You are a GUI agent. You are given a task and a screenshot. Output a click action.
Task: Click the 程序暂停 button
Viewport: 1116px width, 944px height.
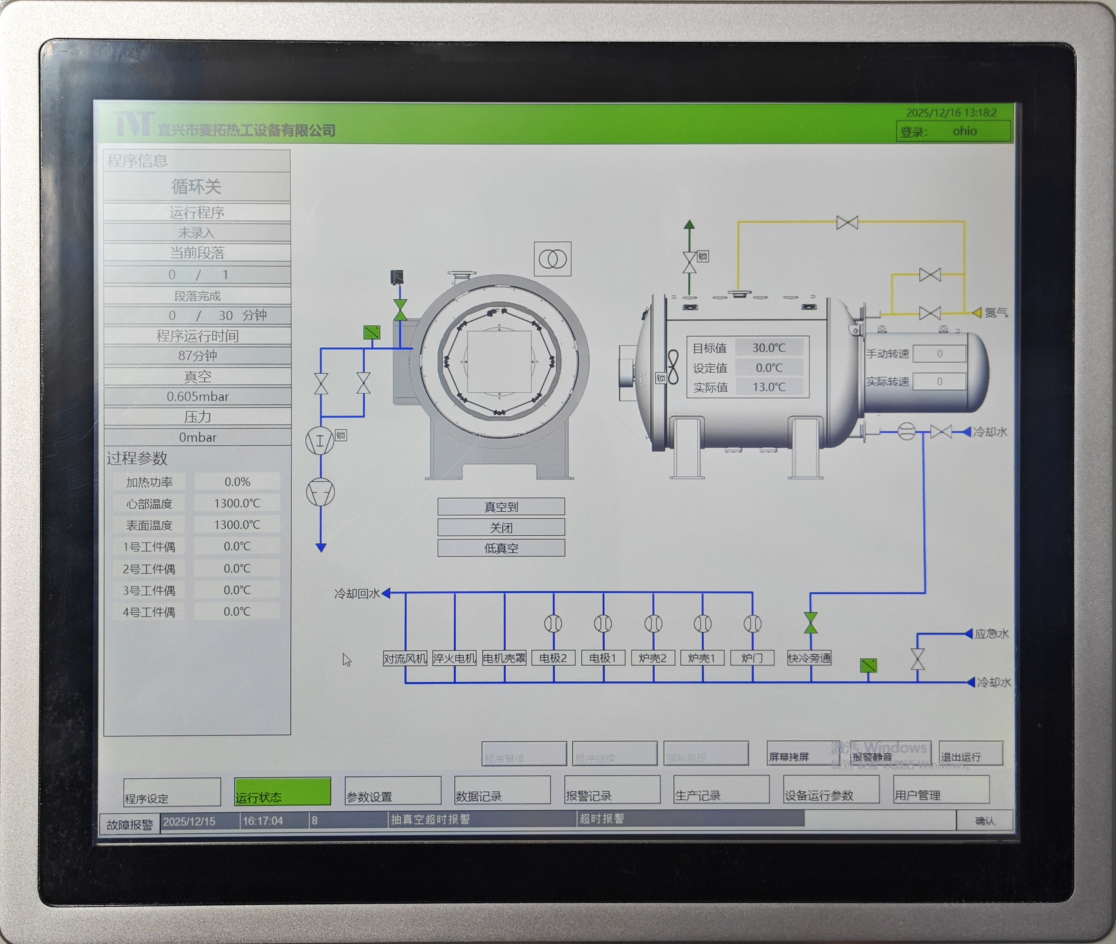click(524, 753)
